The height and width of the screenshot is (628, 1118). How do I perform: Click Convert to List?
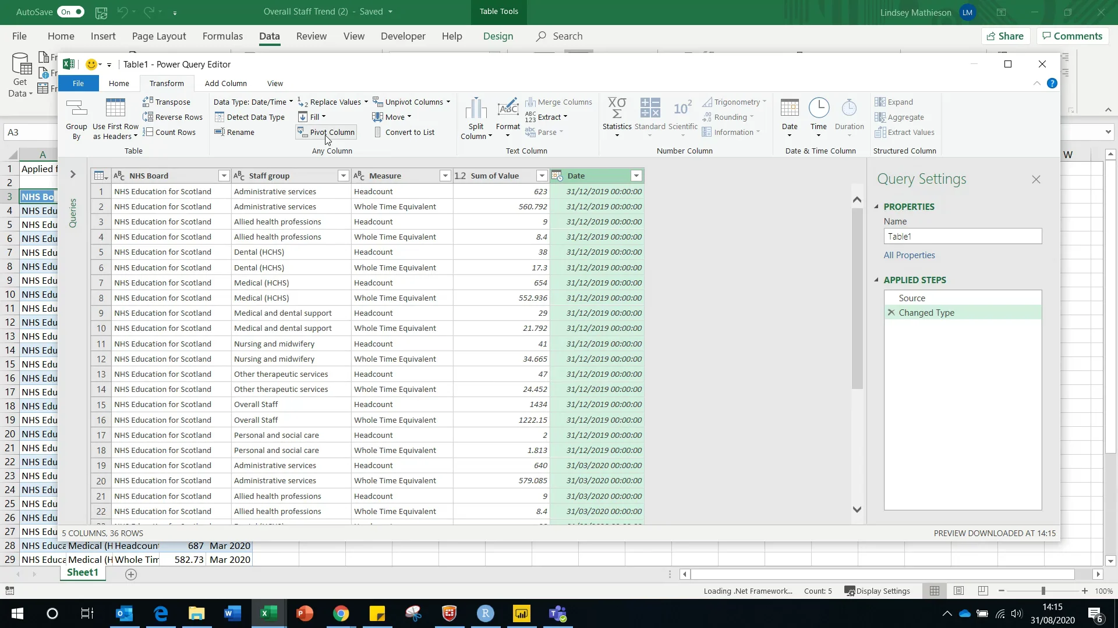point(404,132)
